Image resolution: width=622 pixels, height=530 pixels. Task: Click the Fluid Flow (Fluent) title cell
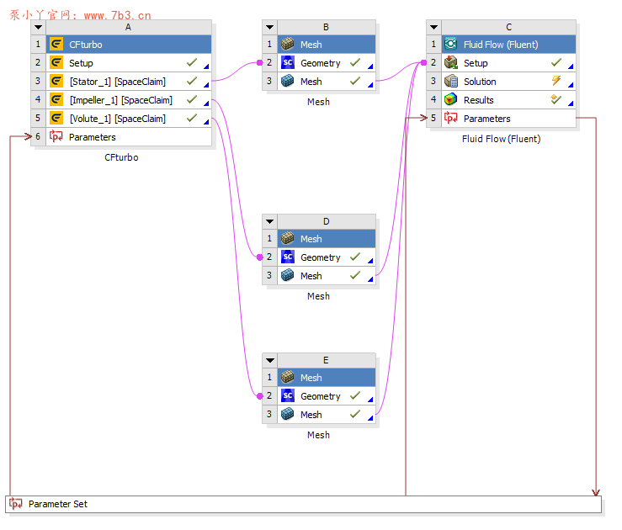[500, 45]
